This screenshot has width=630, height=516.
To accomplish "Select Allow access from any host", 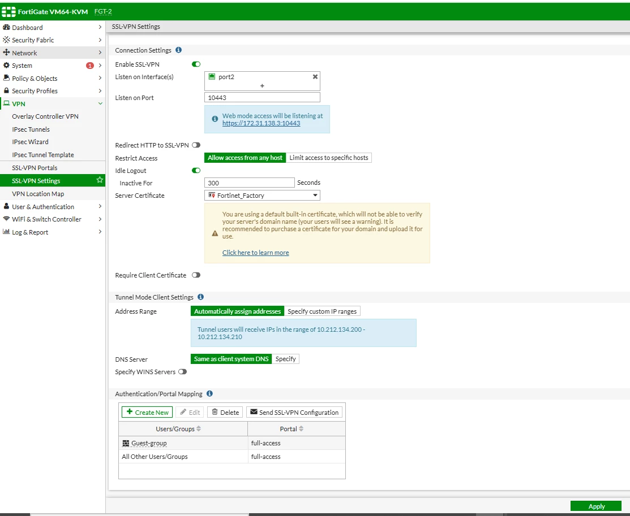I will click(245, 158).
